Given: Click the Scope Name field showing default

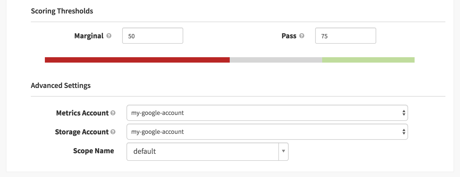Looking at the screenshot, I should 203,151.
